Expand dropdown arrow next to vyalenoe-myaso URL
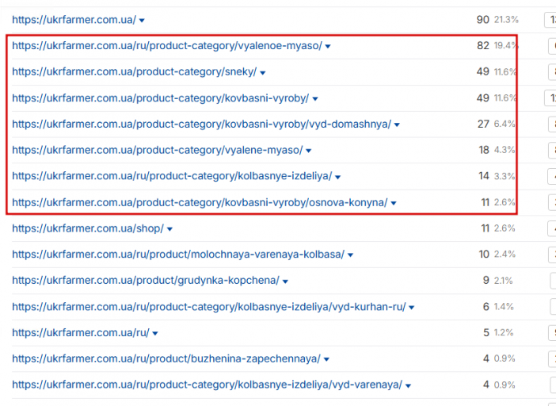Screen dimensions: 556x406 (x=328, y=47)
